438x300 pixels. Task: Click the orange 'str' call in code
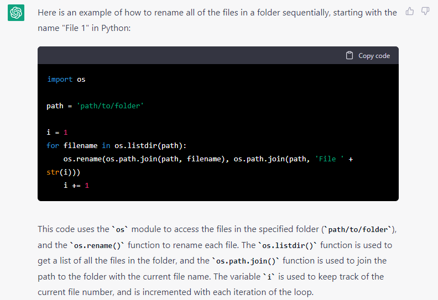(x=53, y=172)
